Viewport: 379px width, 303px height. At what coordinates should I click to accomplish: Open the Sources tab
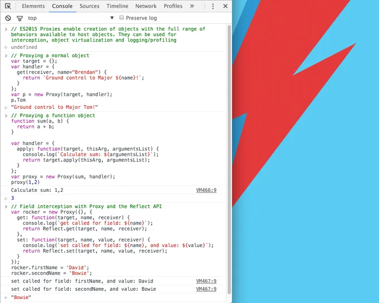click(x=89, y=6)
